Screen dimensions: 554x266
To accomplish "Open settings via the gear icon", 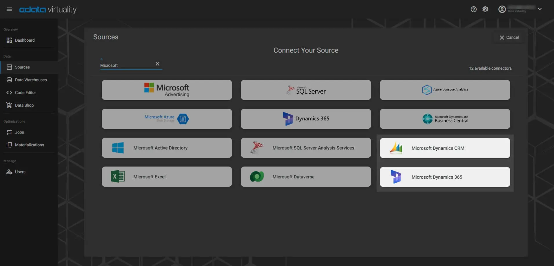I will (485, 9).
